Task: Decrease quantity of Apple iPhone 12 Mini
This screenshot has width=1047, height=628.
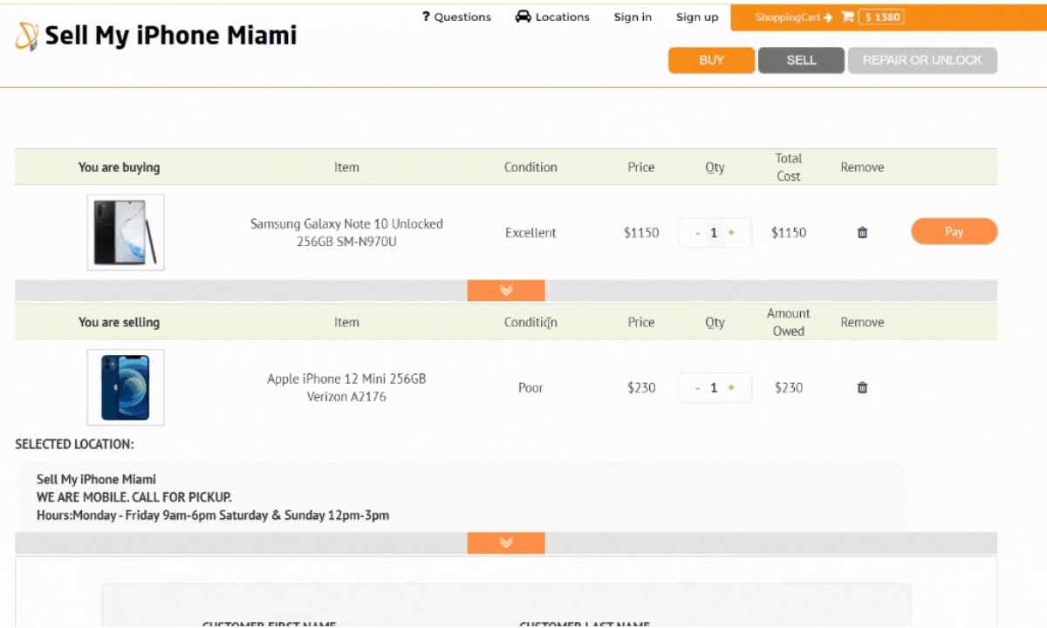Action: point(697,388)
